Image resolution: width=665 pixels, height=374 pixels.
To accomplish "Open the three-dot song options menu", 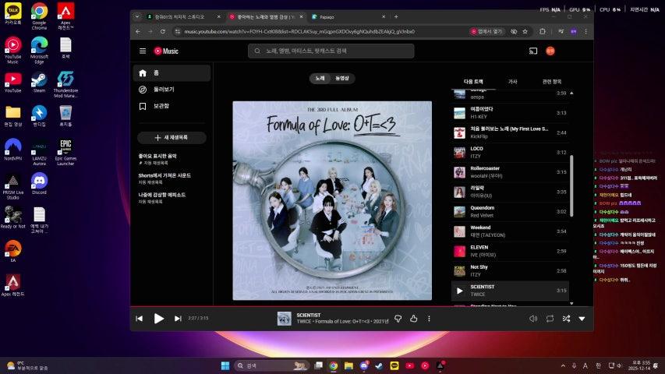I will (x=429, y=319).
